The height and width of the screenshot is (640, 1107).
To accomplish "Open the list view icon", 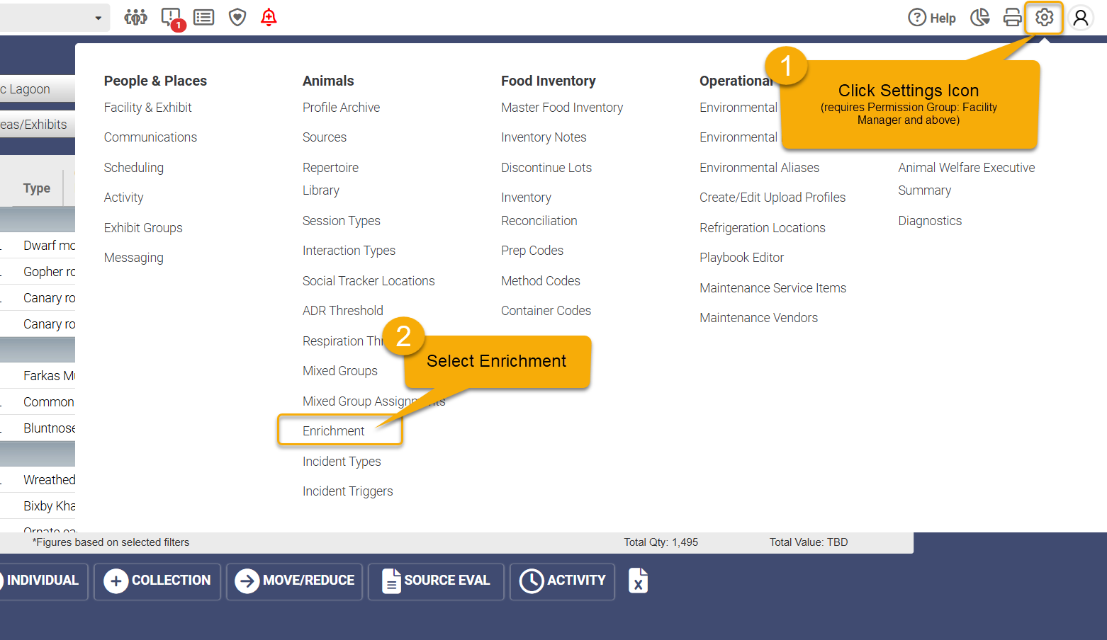I will pos(204,17).
